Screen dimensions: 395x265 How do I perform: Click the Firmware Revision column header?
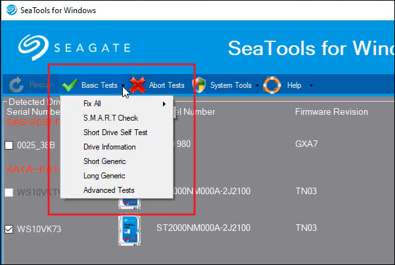[331, 112]
